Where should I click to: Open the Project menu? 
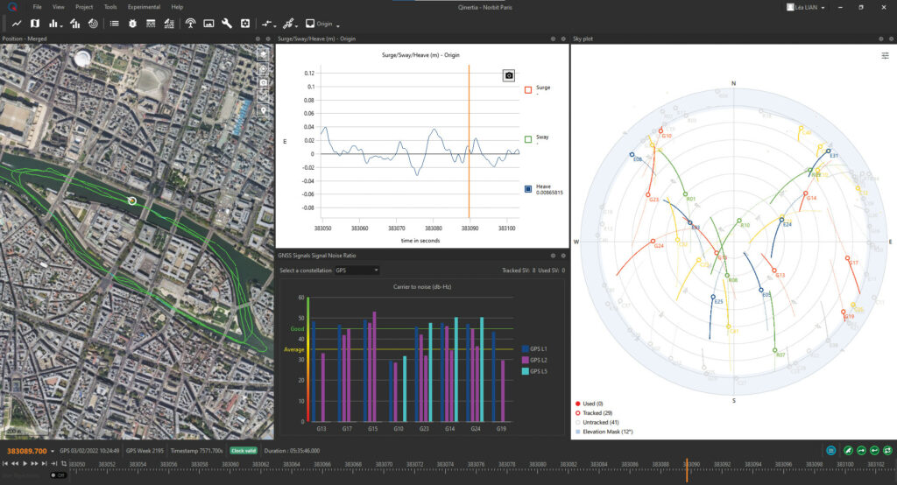[x=84, y=7]
